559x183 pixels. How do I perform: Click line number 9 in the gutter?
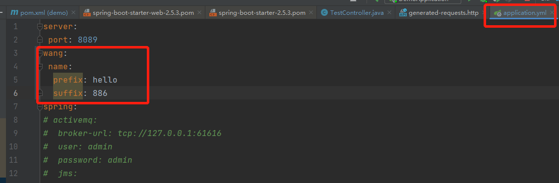pos(14,133)
